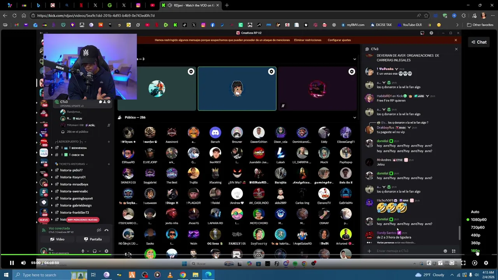Expand the historia-pidio77 channel thread

tap(52, 170)
